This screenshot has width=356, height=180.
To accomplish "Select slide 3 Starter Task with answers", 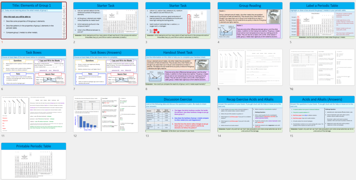I will point(178,21).
